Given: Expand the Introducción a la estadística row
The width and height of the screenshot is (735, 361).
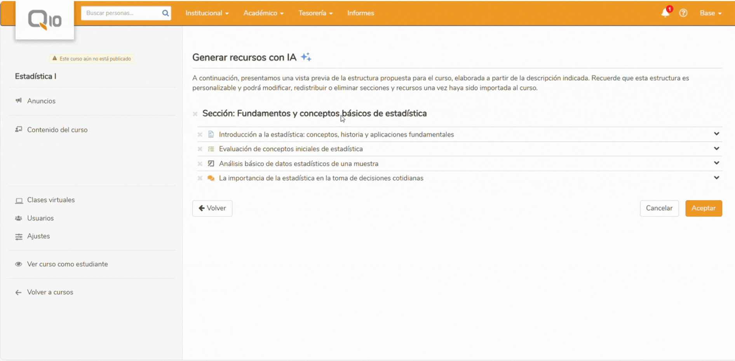Looking at the screenshot, I should click(716, 134).
